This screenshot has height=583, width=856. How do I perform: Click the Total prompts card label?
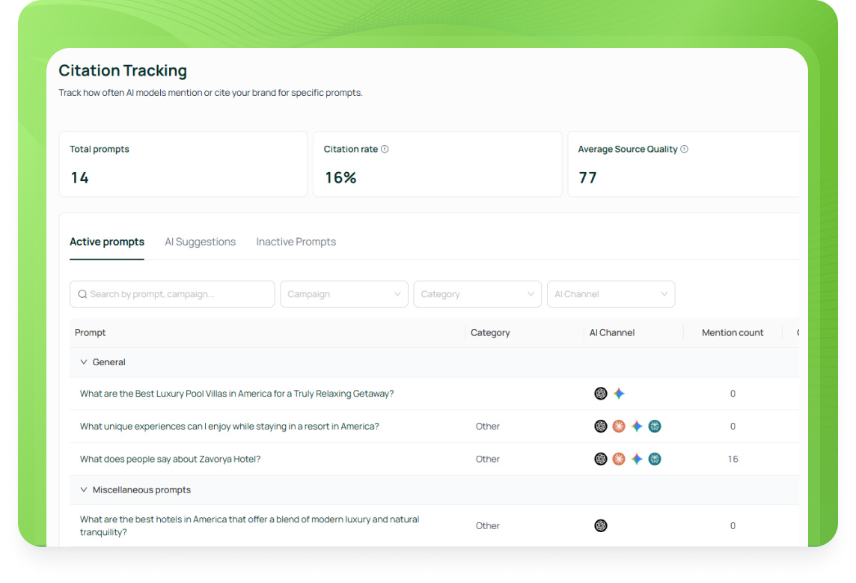pyautogui.click(x=100, y=149)
